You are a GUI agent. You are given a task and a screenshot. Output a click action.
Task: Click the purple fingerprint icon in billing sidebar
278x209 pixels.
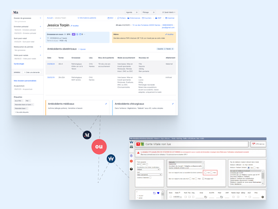pos(131,156)
